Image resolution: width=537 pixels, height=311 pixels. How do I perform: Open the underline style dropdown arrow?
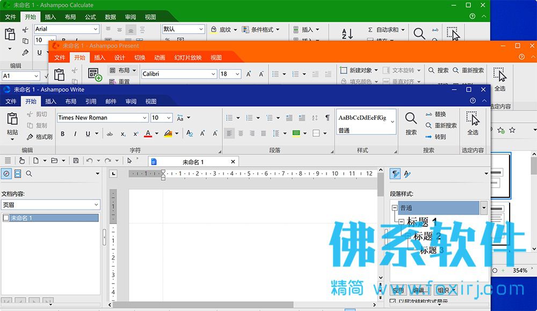pos(97,134)
